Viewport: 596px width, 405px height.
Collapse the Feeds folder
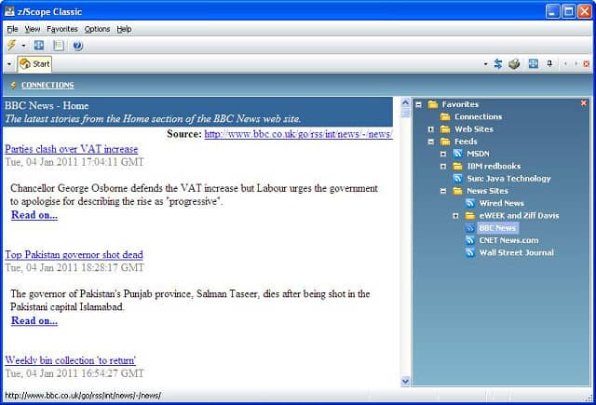click(430, 142)
